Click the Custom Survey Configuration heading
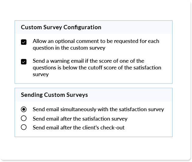This screenshot has height=162, width=192. (x=61, y=27)
